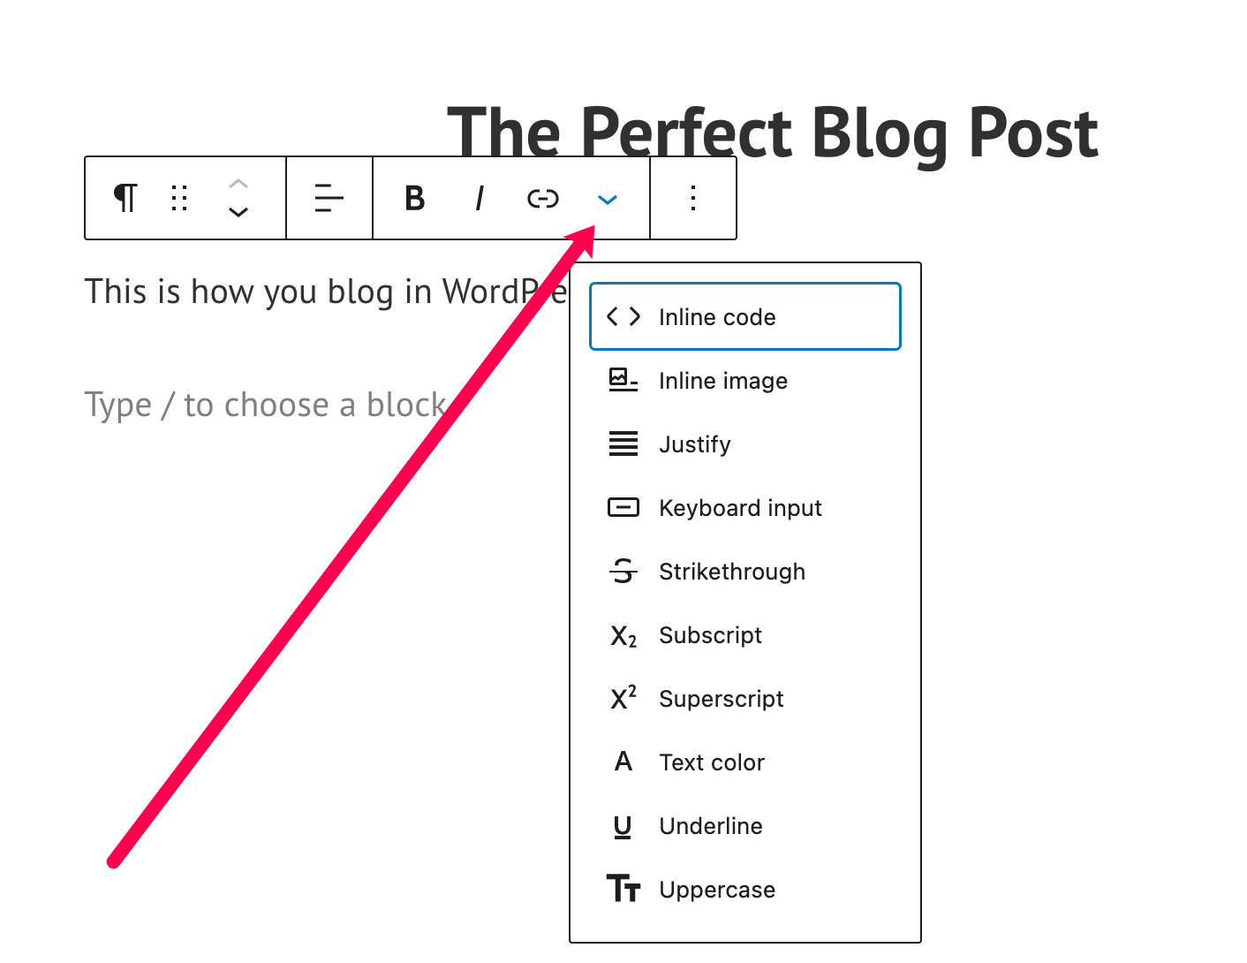This screenshot has width=1247, height=963.
Task: Click the paragraph block type icon
Action: (x=126, y=198)
